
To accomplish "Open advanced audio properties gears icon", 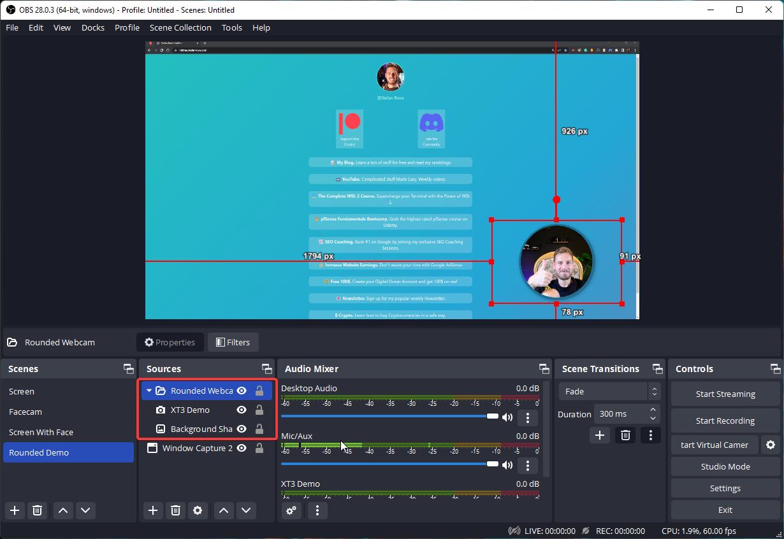I will click(x=291, y=510).
